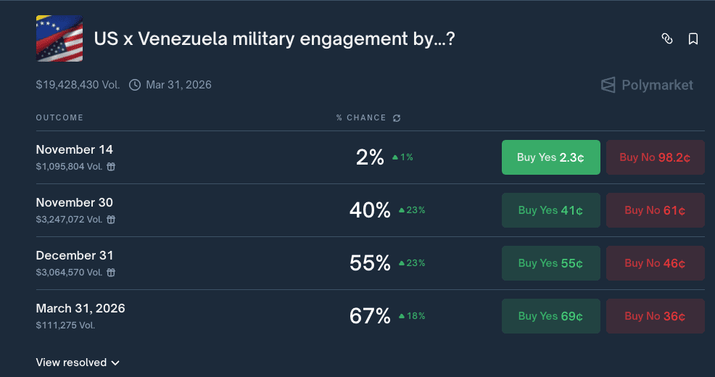Viewport: 715px width, 377px height.
Task: Expand the View resolved section
Action: tap(78, 362)
